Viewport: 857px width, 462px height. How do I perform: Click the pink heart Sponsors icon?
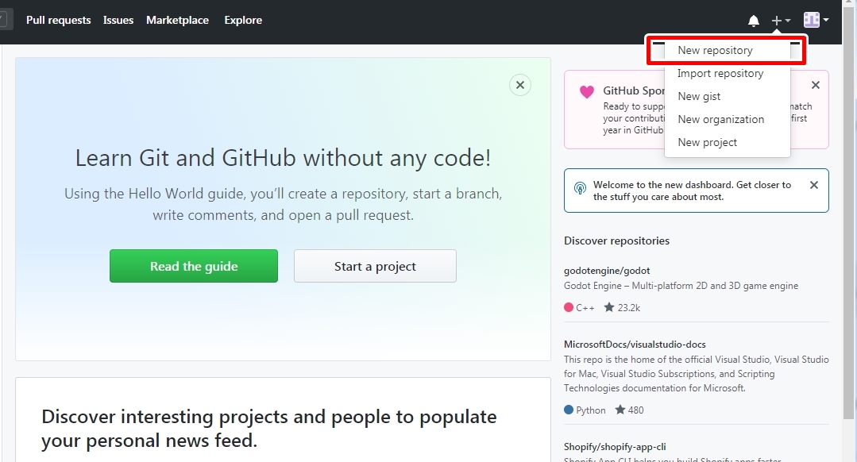coord(586,92)
